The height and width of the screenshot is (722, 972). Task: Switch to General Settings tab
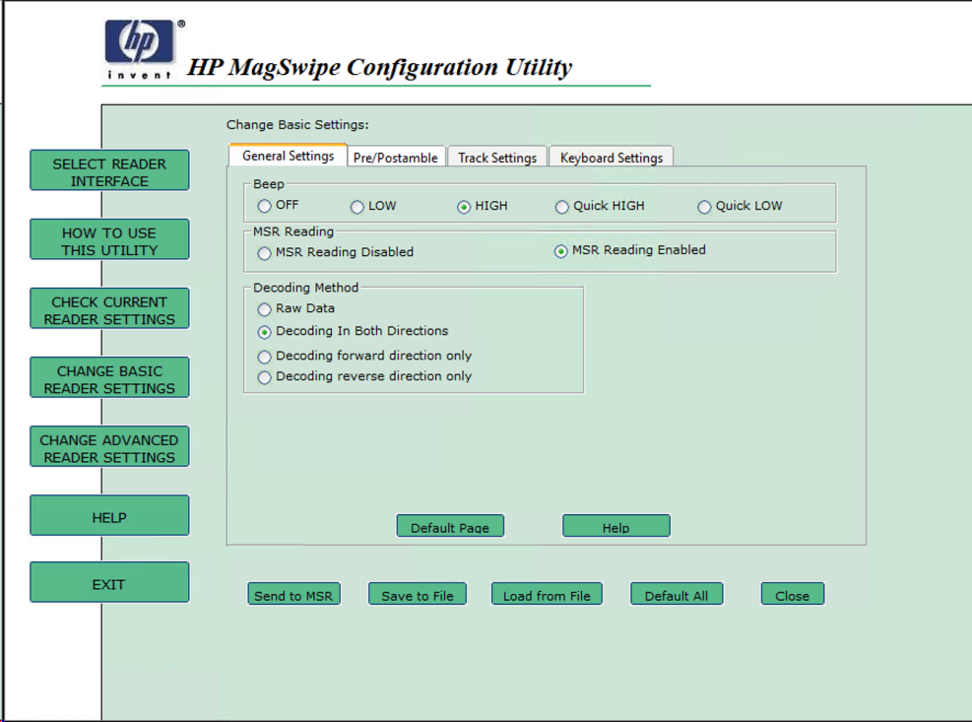point(288,156)
